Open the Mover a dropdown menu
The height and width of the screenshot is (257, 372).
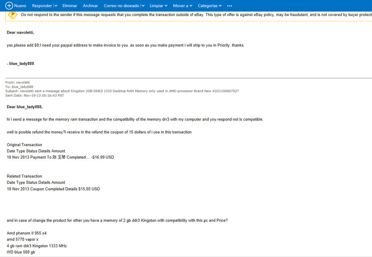pos(182,6)
